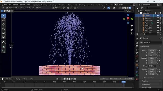
Task: Click the blue Z axis gizmo ball
Action: pos(128,15)
